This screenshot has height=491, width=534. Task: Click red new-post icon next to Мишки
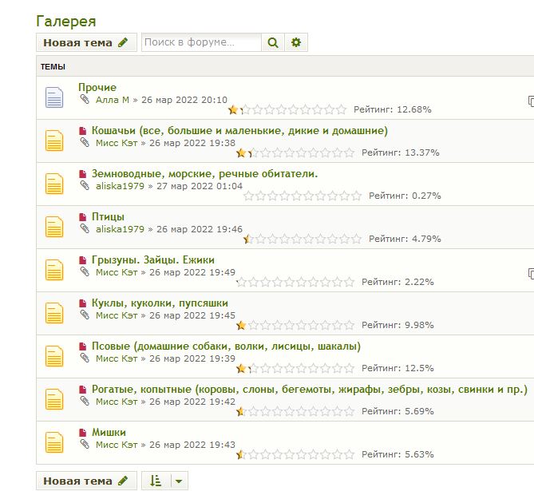tap(82, 433)
